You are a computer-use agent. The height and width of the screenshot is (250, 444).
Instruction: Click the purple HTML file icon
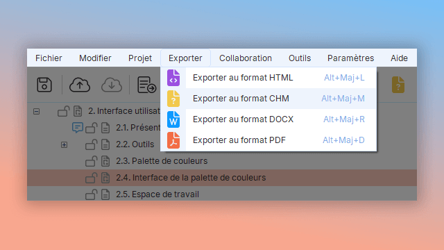coord(173,78)
